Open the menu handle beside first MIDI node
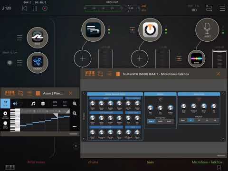Viewport: 228px width, 171px height. [x=19, y=38]
